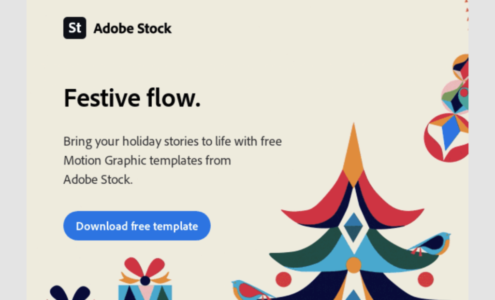
Task: Click the Adobe Stock wordmark text
Action: click(x=132, y=28)
